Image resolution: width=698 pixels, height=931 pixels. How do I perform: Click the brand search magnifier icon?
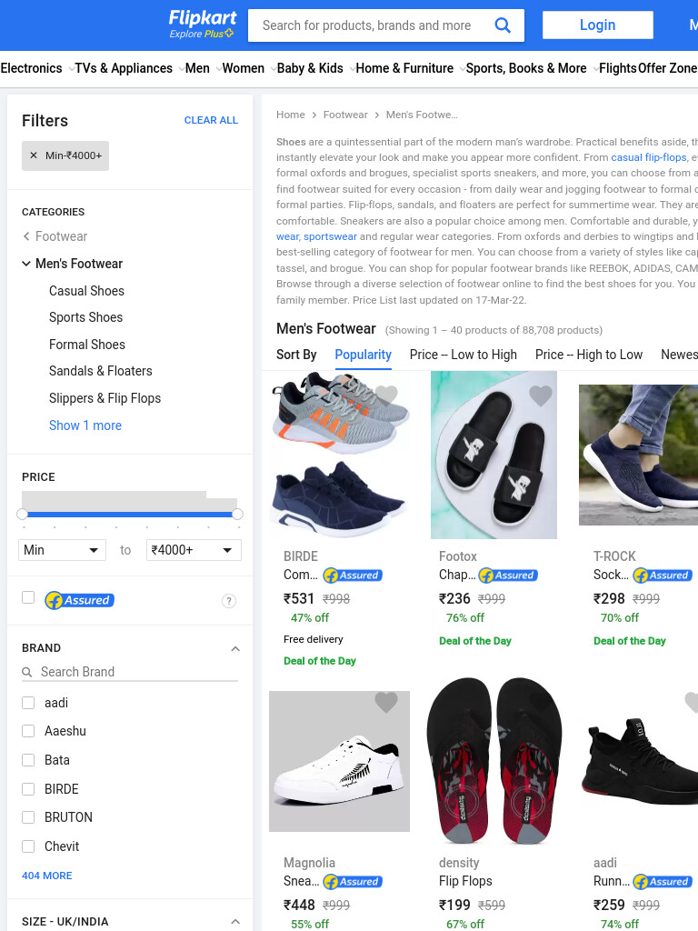(x=26, y=672)
